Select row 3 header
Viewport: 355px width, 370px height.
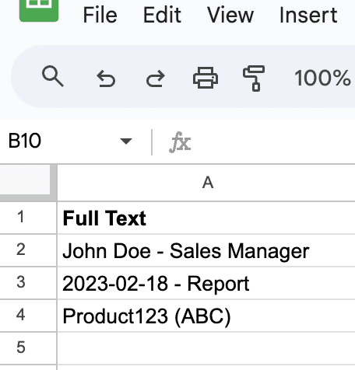(x=28, y=283)
